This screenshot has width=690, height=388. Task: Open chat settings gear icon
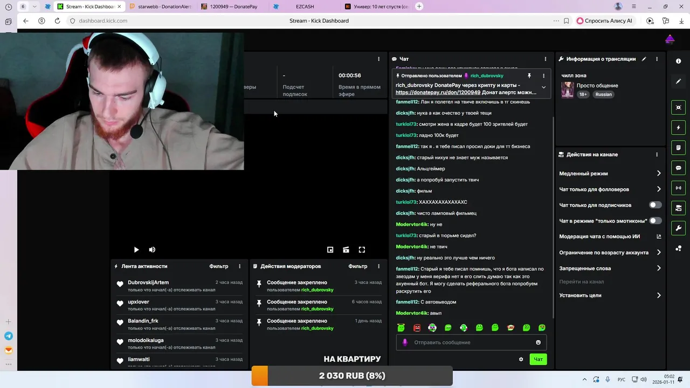click(521, 359)
